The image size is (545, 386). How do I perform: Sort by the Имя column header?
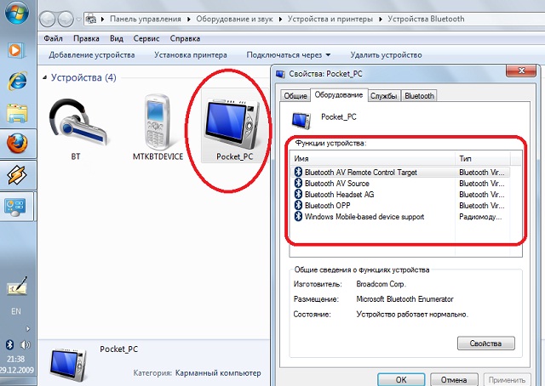coord(373,159)
